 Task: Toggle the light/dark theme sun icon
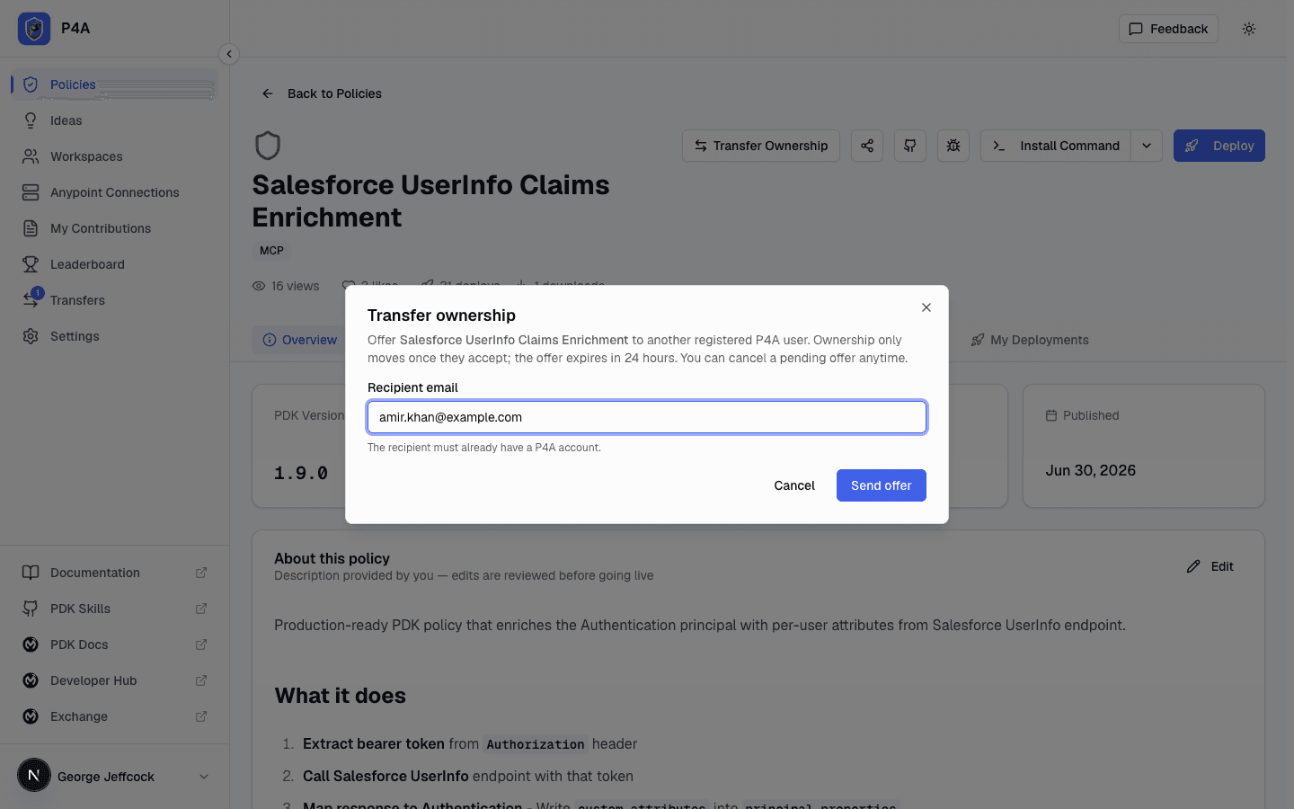(1249, 29)
